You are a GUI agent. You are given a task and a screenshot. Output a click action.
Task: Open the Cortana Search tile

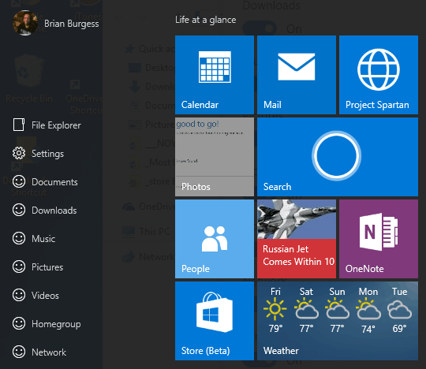point(338,157)
